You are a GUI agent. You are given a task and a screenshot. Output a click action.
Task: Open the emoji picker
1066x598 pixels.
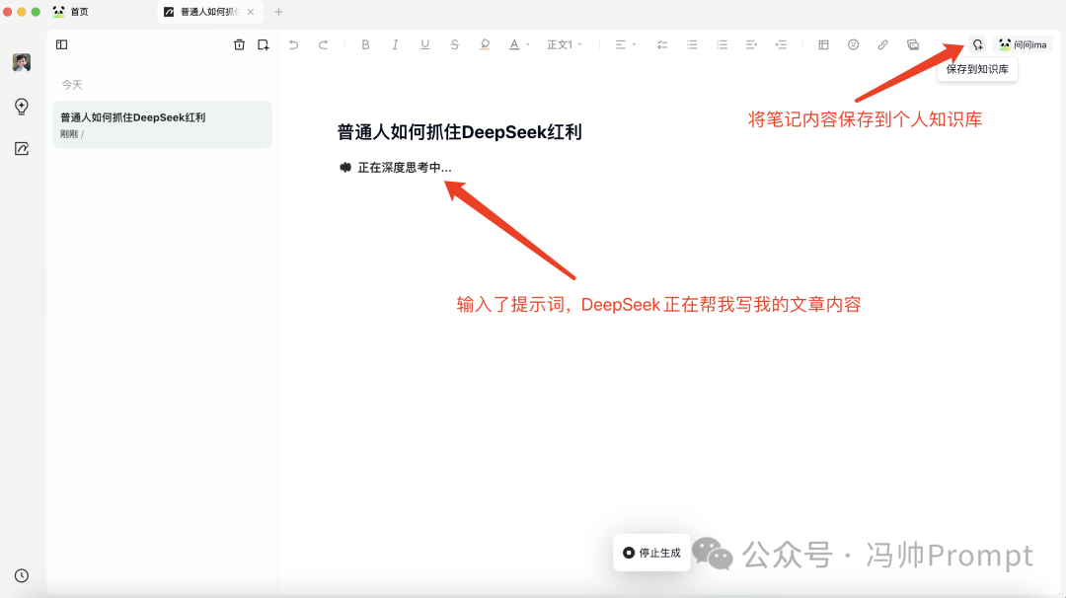(x=853, y=44)
